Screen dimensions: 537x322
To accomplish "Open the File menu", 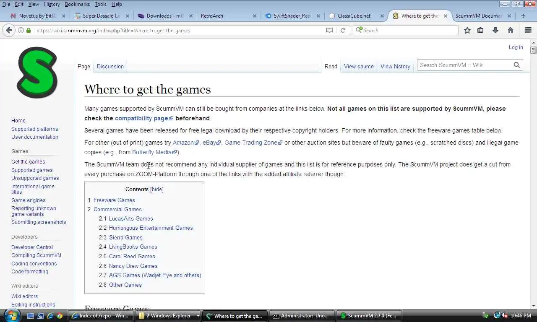I will [6, 4].
